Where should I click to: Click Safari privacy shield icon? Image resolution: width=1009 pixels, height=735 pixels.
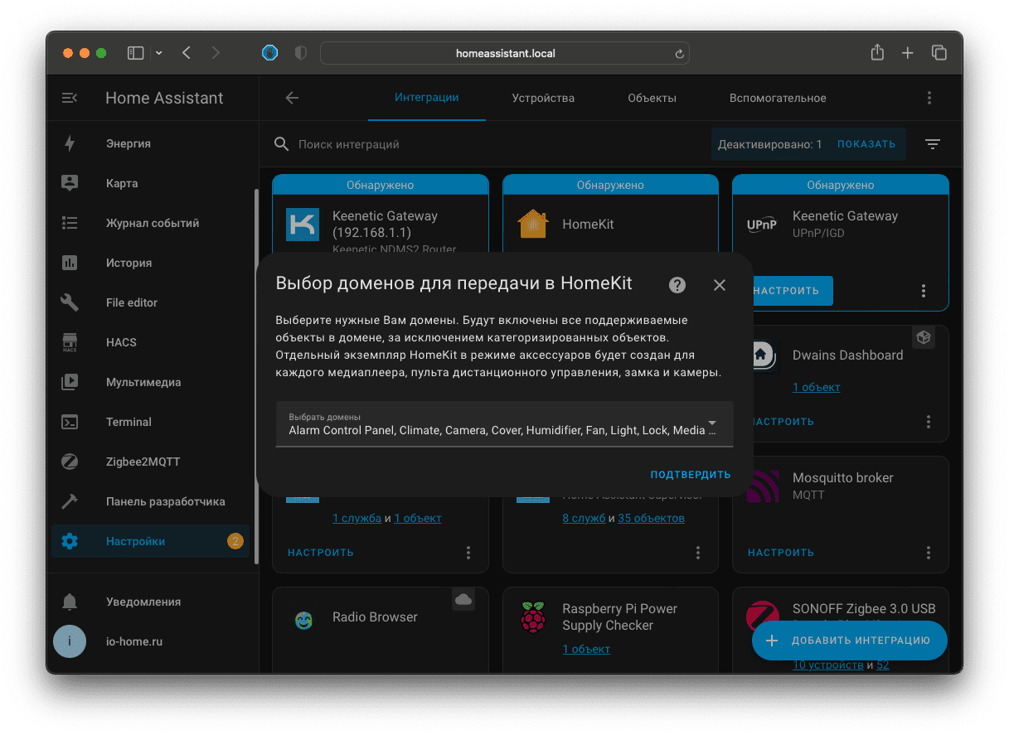click(301, 53)
